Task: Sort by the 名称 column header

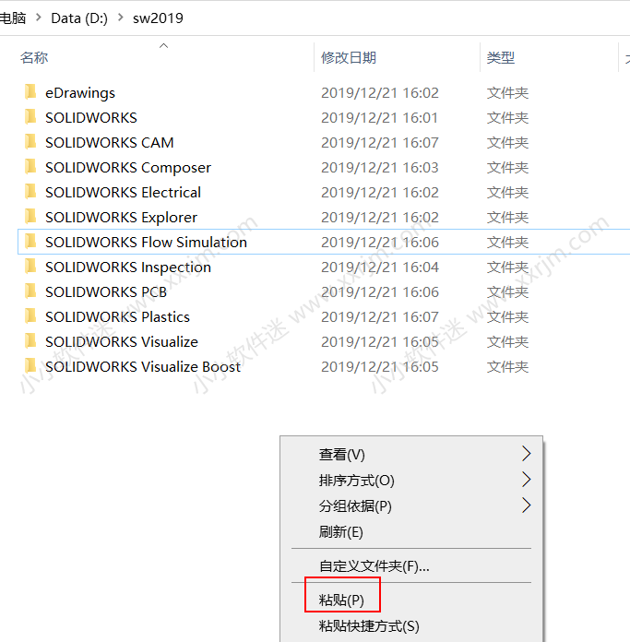Action: [34, 58]
